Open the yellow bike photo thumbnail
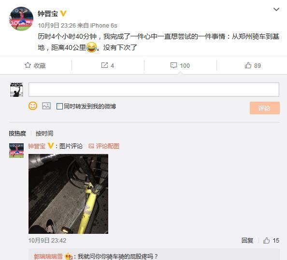Screen dimensions: 287x260 tap(68, 194)
